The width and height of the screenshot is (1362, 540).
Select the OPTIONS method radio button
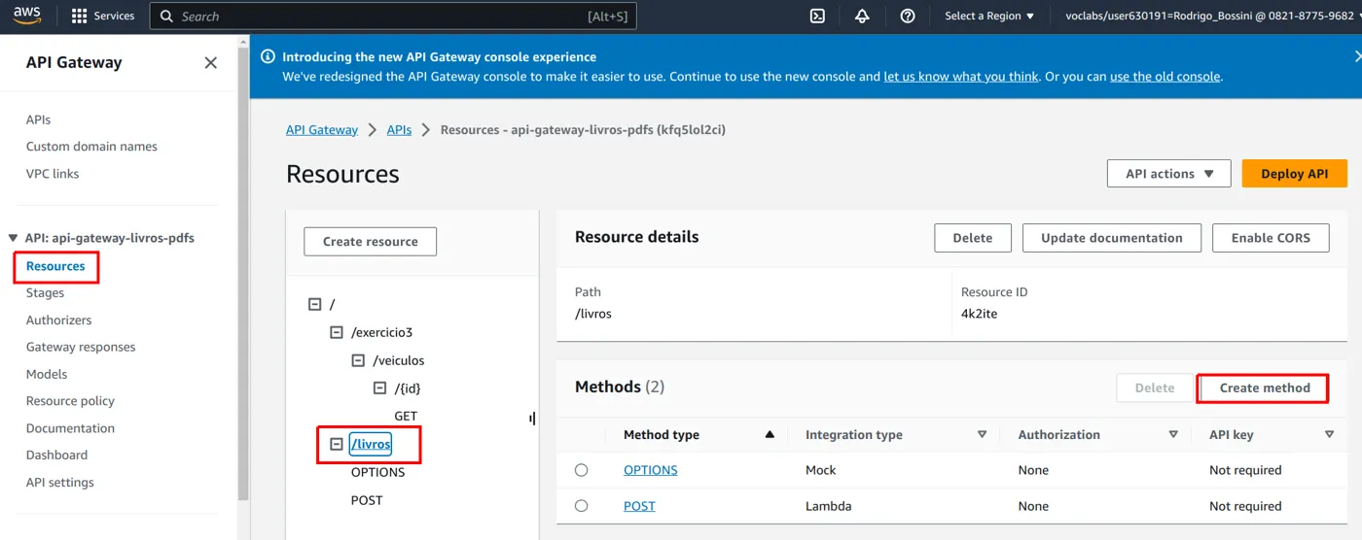581,470
